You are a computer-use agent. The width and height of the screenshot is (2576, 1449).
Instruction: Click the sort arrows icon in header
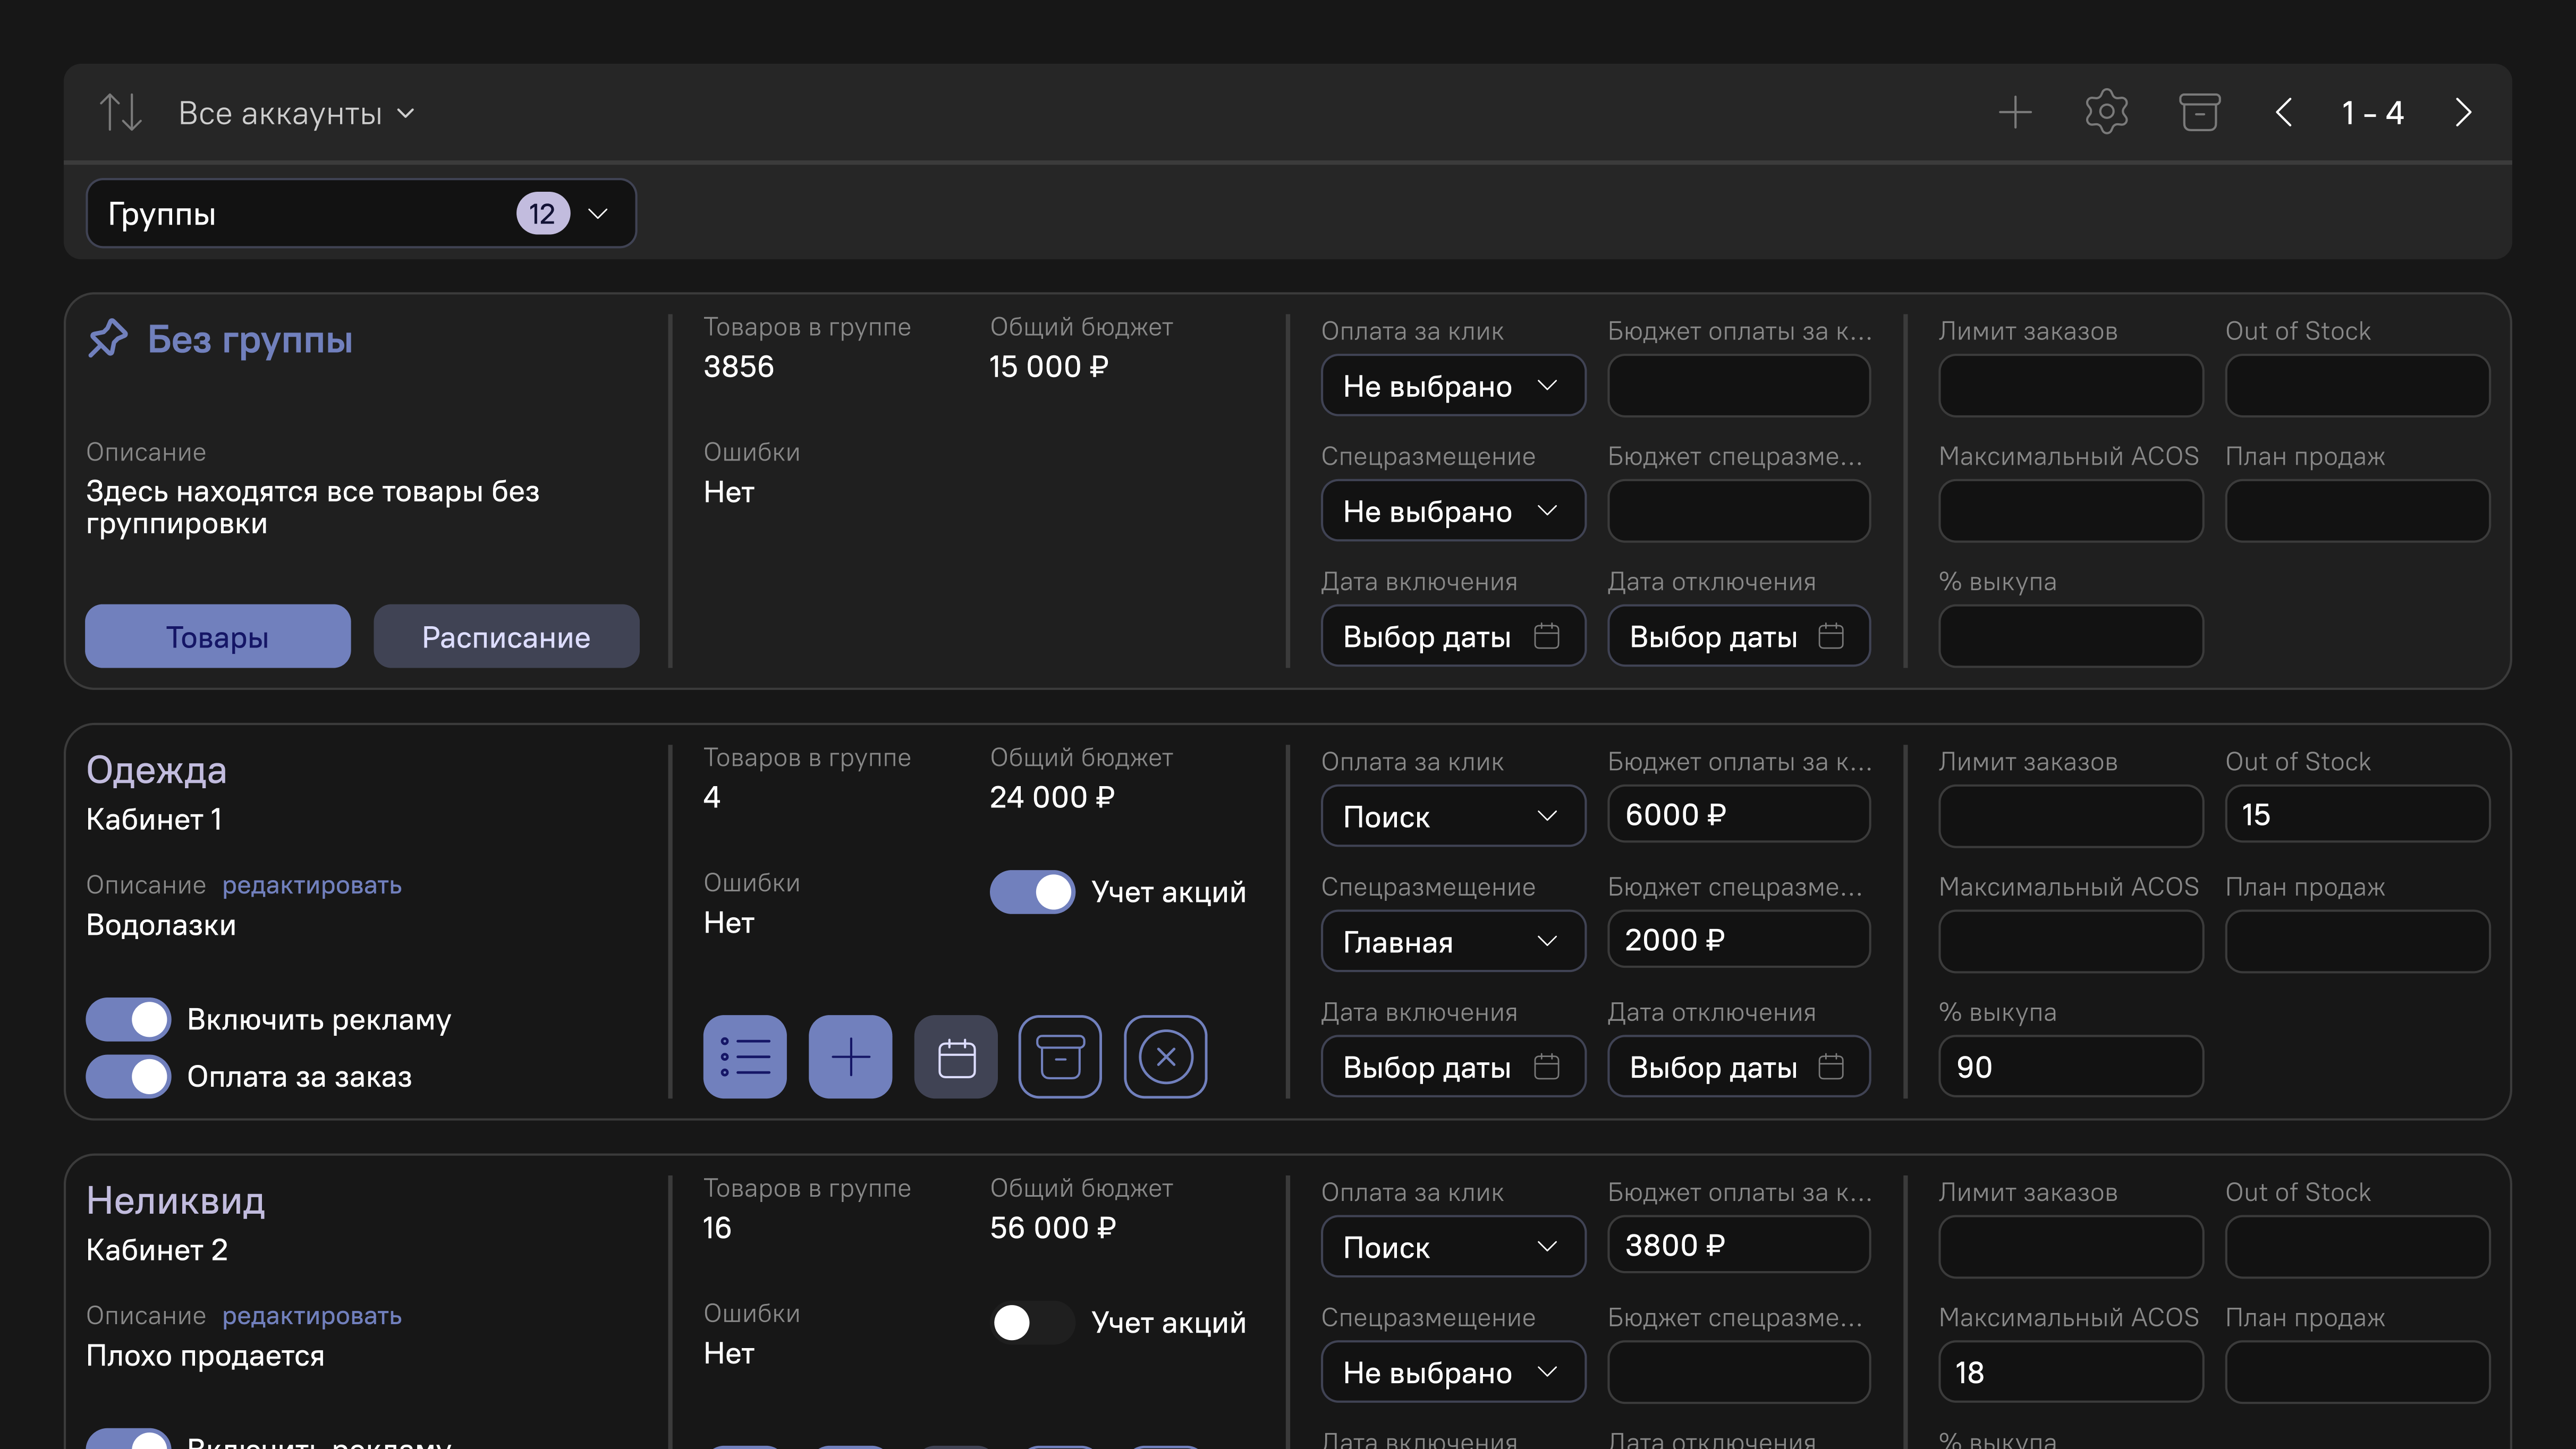[120, 113]
